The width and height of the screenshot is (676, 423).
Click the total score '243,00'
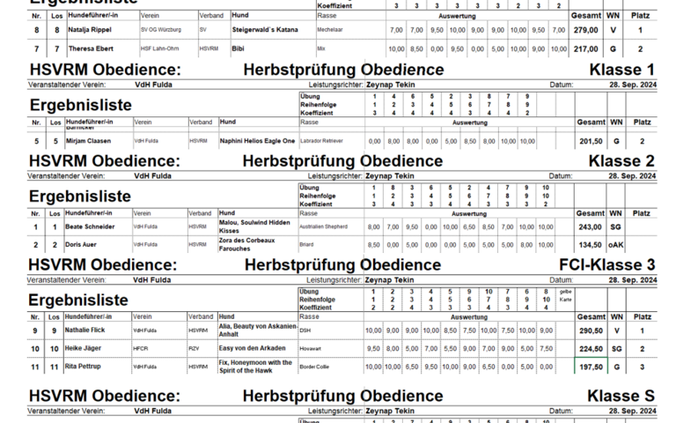(590, 227)
